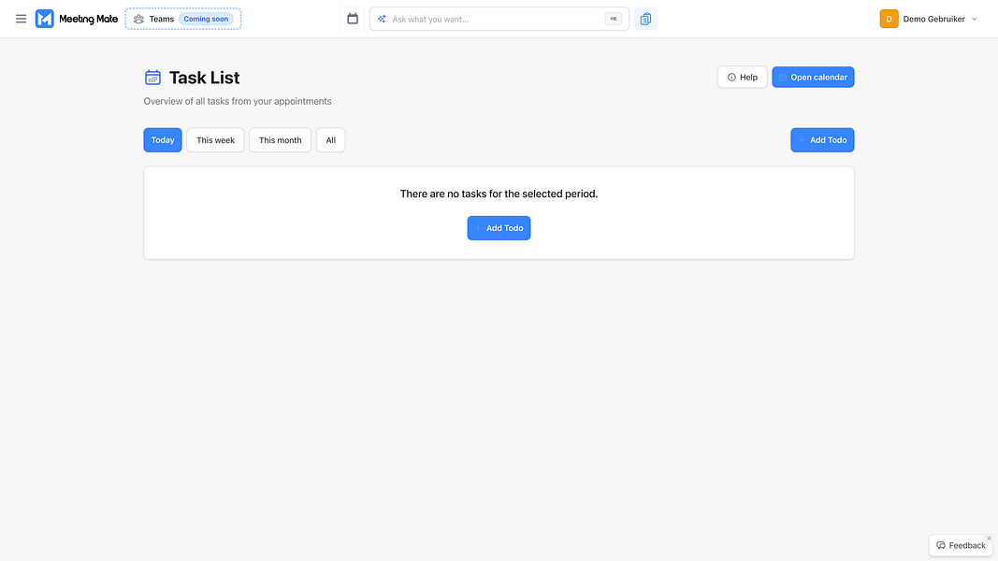The width and height of the screenshot is (998, 561).
Task: Click the 'Coming soon' badge
Action: pos(206,19)
